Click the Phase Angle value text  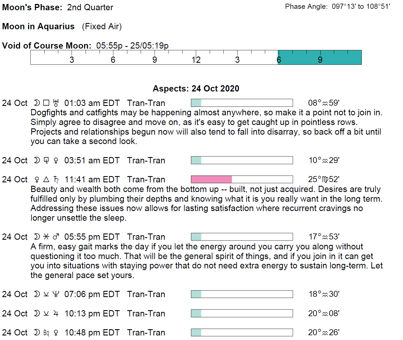click(x=361, y=7)
